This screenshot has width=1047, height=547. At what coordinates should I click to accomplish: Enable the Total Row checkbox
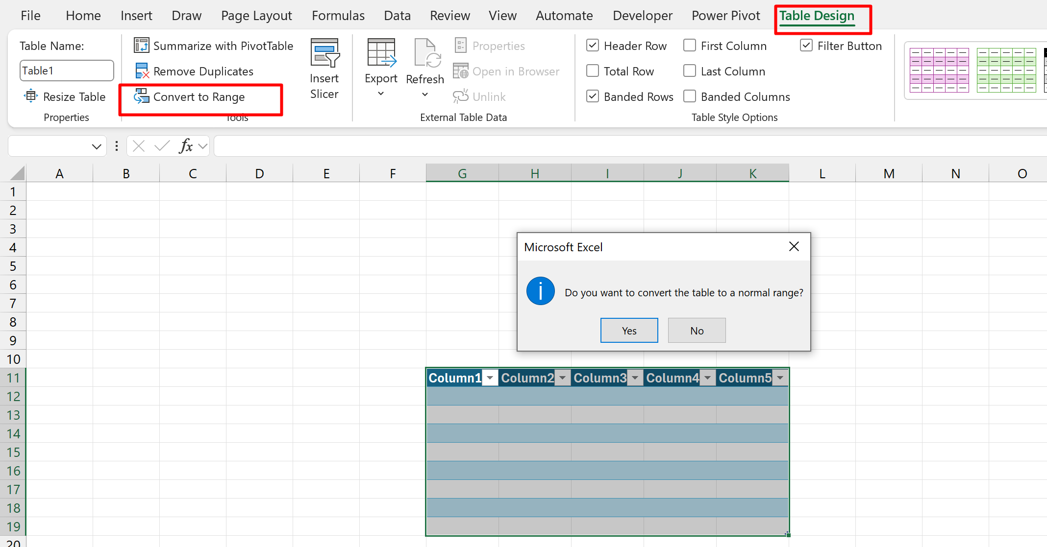593,71
